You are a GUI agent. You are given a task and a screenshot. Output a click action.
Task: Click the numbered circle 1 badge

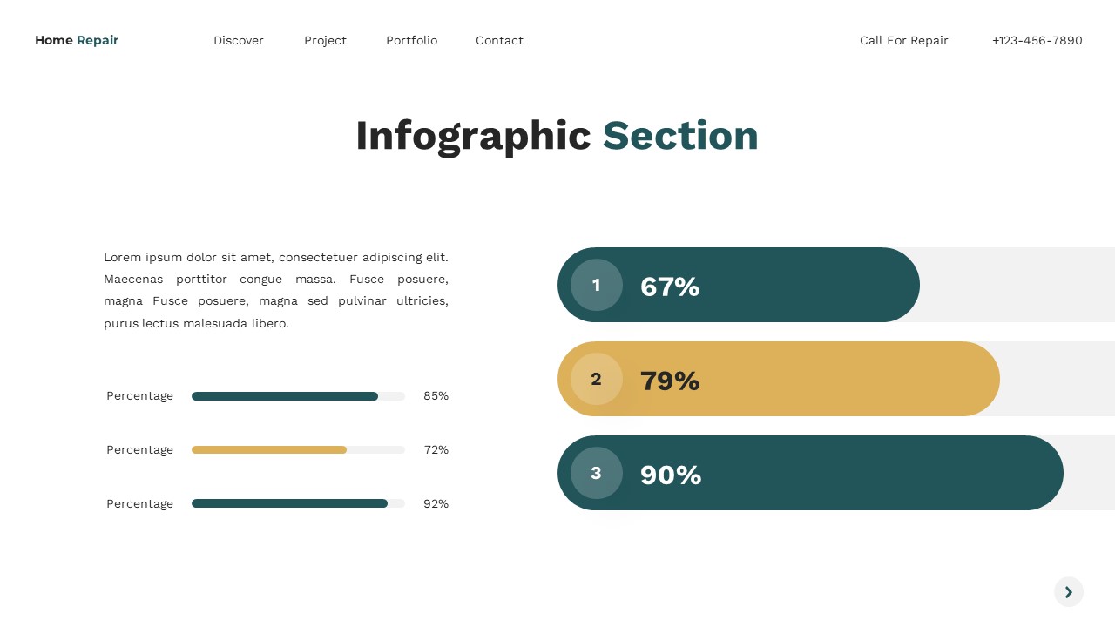point(596,285)
